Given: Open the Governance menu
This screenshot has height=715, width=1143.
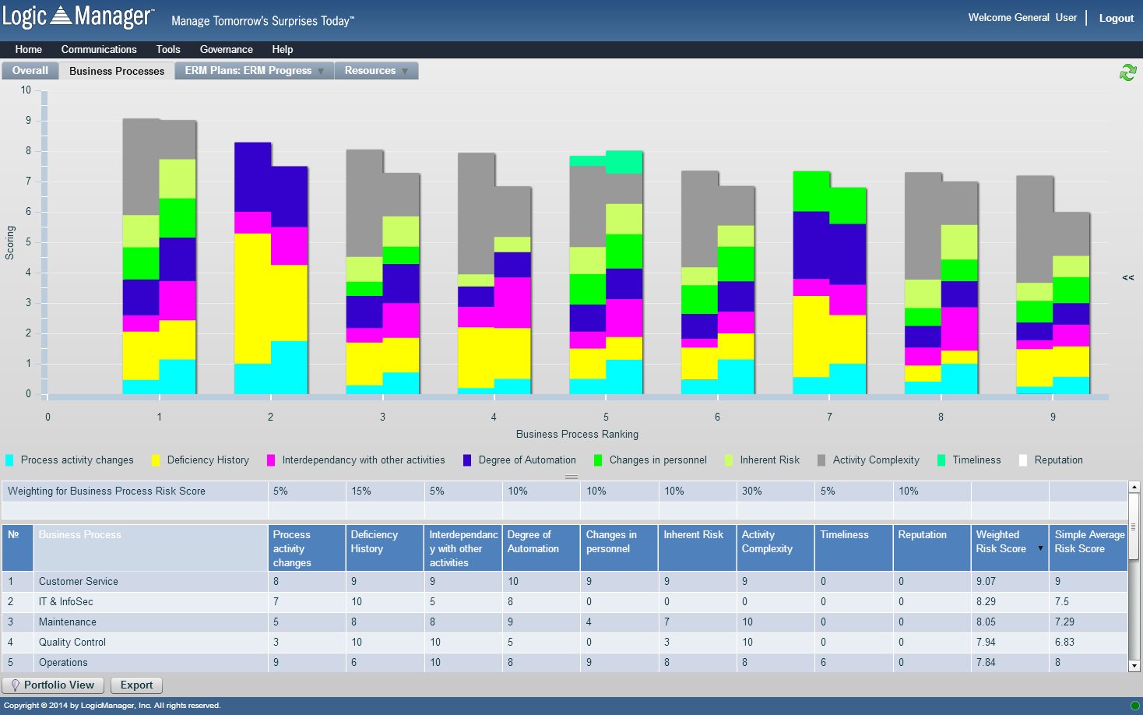Looking at the screenshot, I should pos(226,49).
